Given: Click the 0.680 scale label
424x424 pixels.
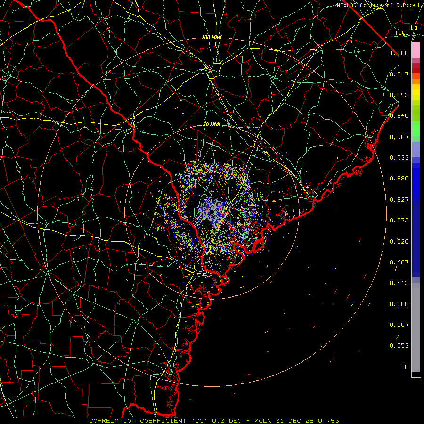Looking at the screenshot, I should 399,179.
